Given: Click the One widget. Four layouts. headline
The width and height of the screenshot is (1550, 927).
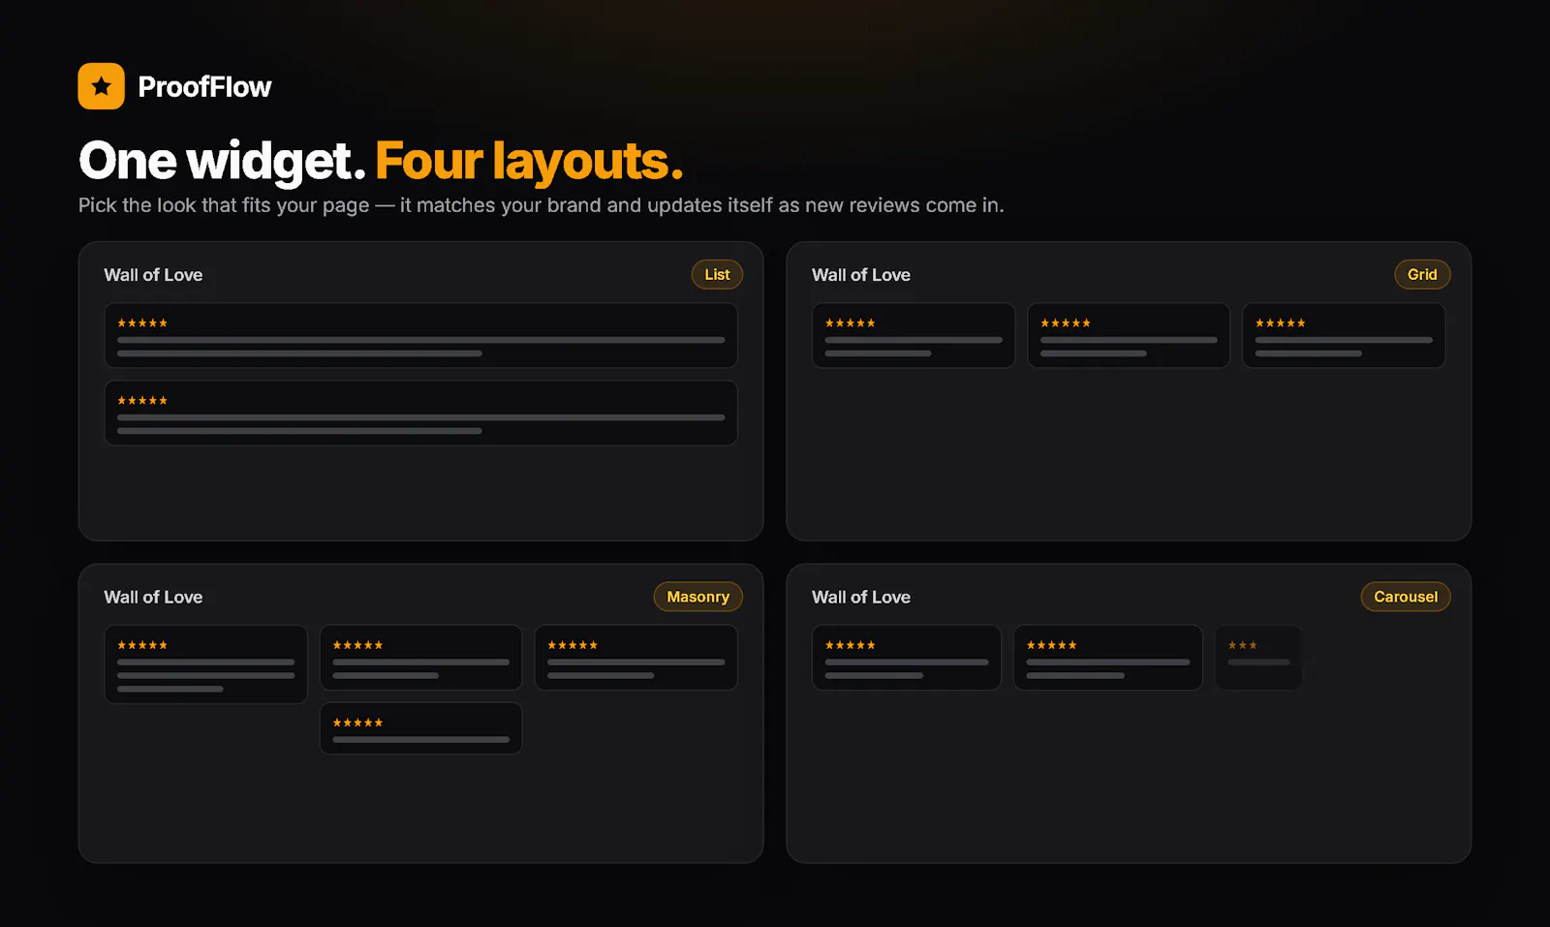Looking at the screenshot, I should click(381, 161).
